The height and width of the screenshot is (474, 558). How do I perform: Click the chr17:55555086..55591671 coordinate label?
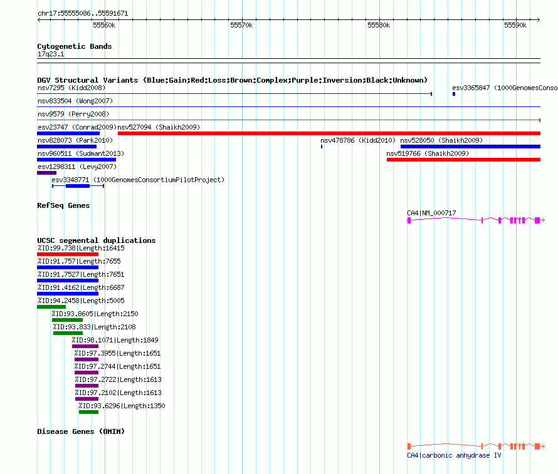point(83,14)
